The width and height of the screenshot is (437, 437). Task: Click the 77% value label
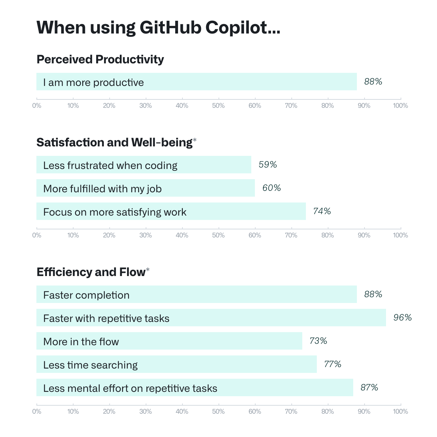(332, 364)
